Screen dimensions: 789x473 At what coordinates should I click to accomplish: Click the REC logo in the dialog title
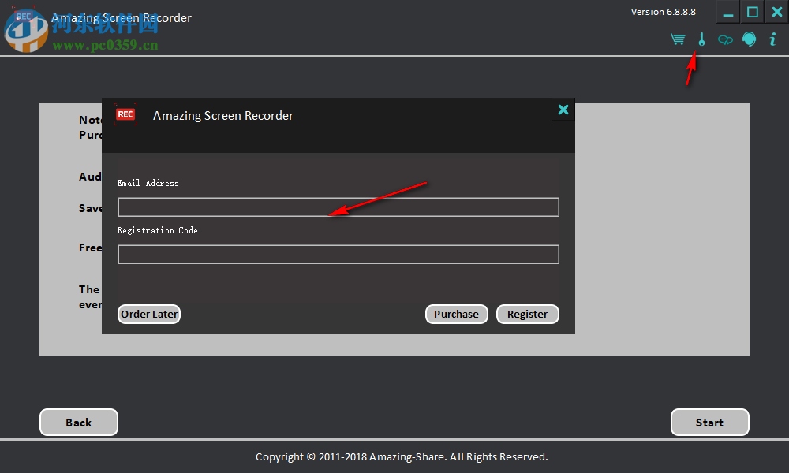(x=125, y=114)
